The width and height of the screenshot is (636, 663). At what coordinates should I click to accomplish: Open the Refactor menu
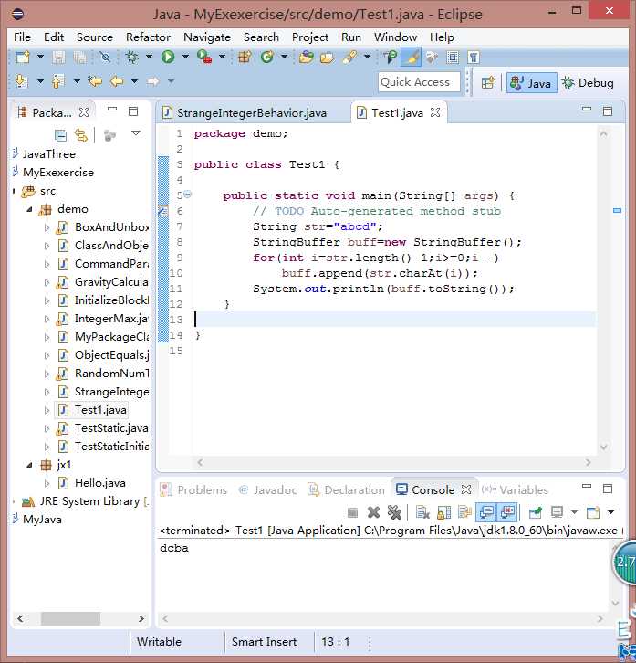point(148,37)
